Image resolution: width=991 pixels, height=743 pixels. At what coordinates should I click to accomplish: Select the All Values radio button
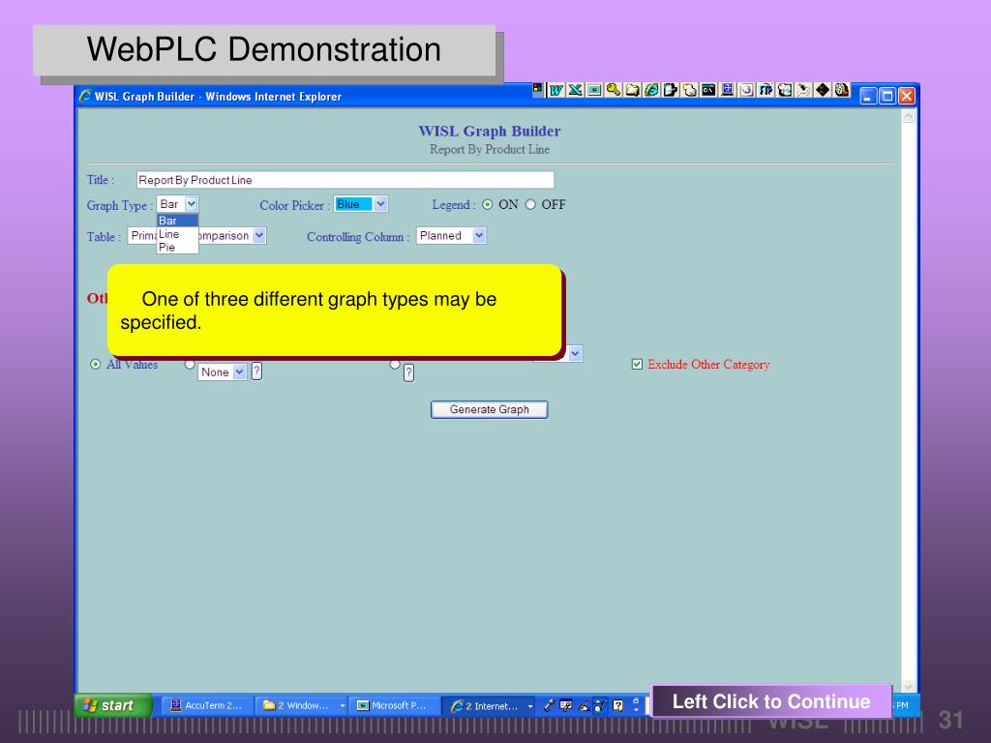click(96, 365)
